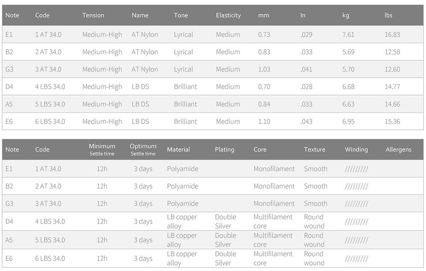Select the 15.36 lbs value
Image resolution: width=426 pixels, height=271 pixels.
[x=392, y=122]
